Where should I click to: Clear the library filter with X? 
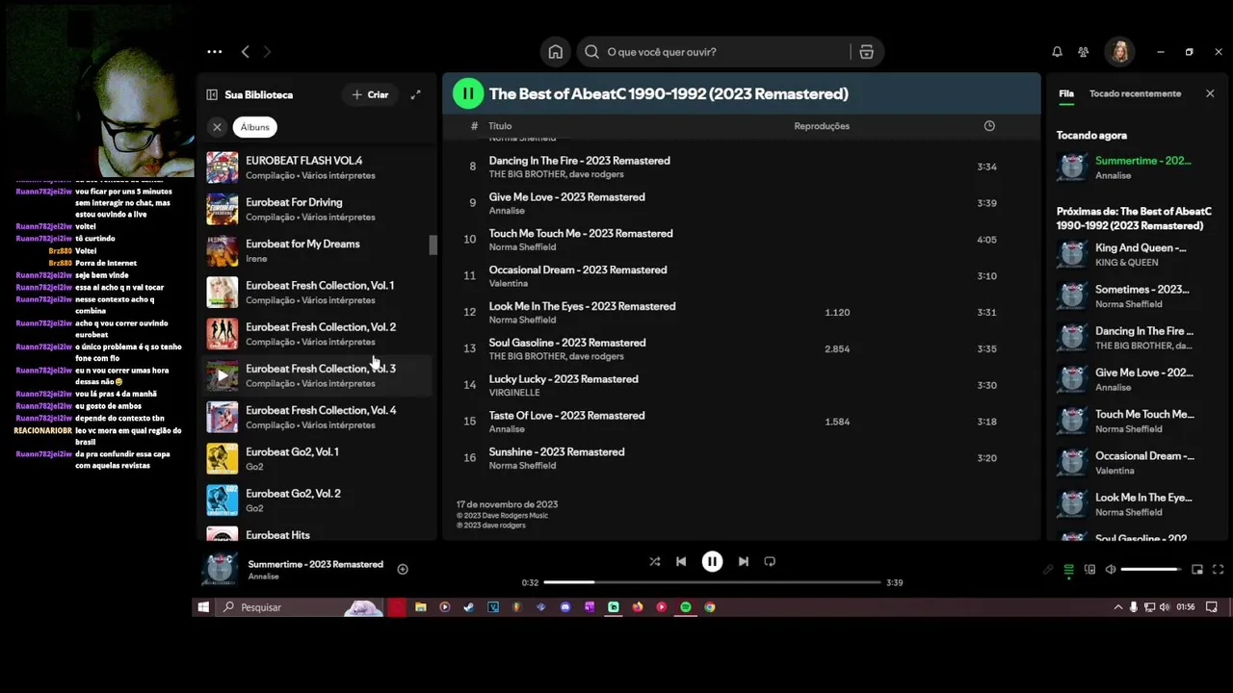[x=217, y=127]
